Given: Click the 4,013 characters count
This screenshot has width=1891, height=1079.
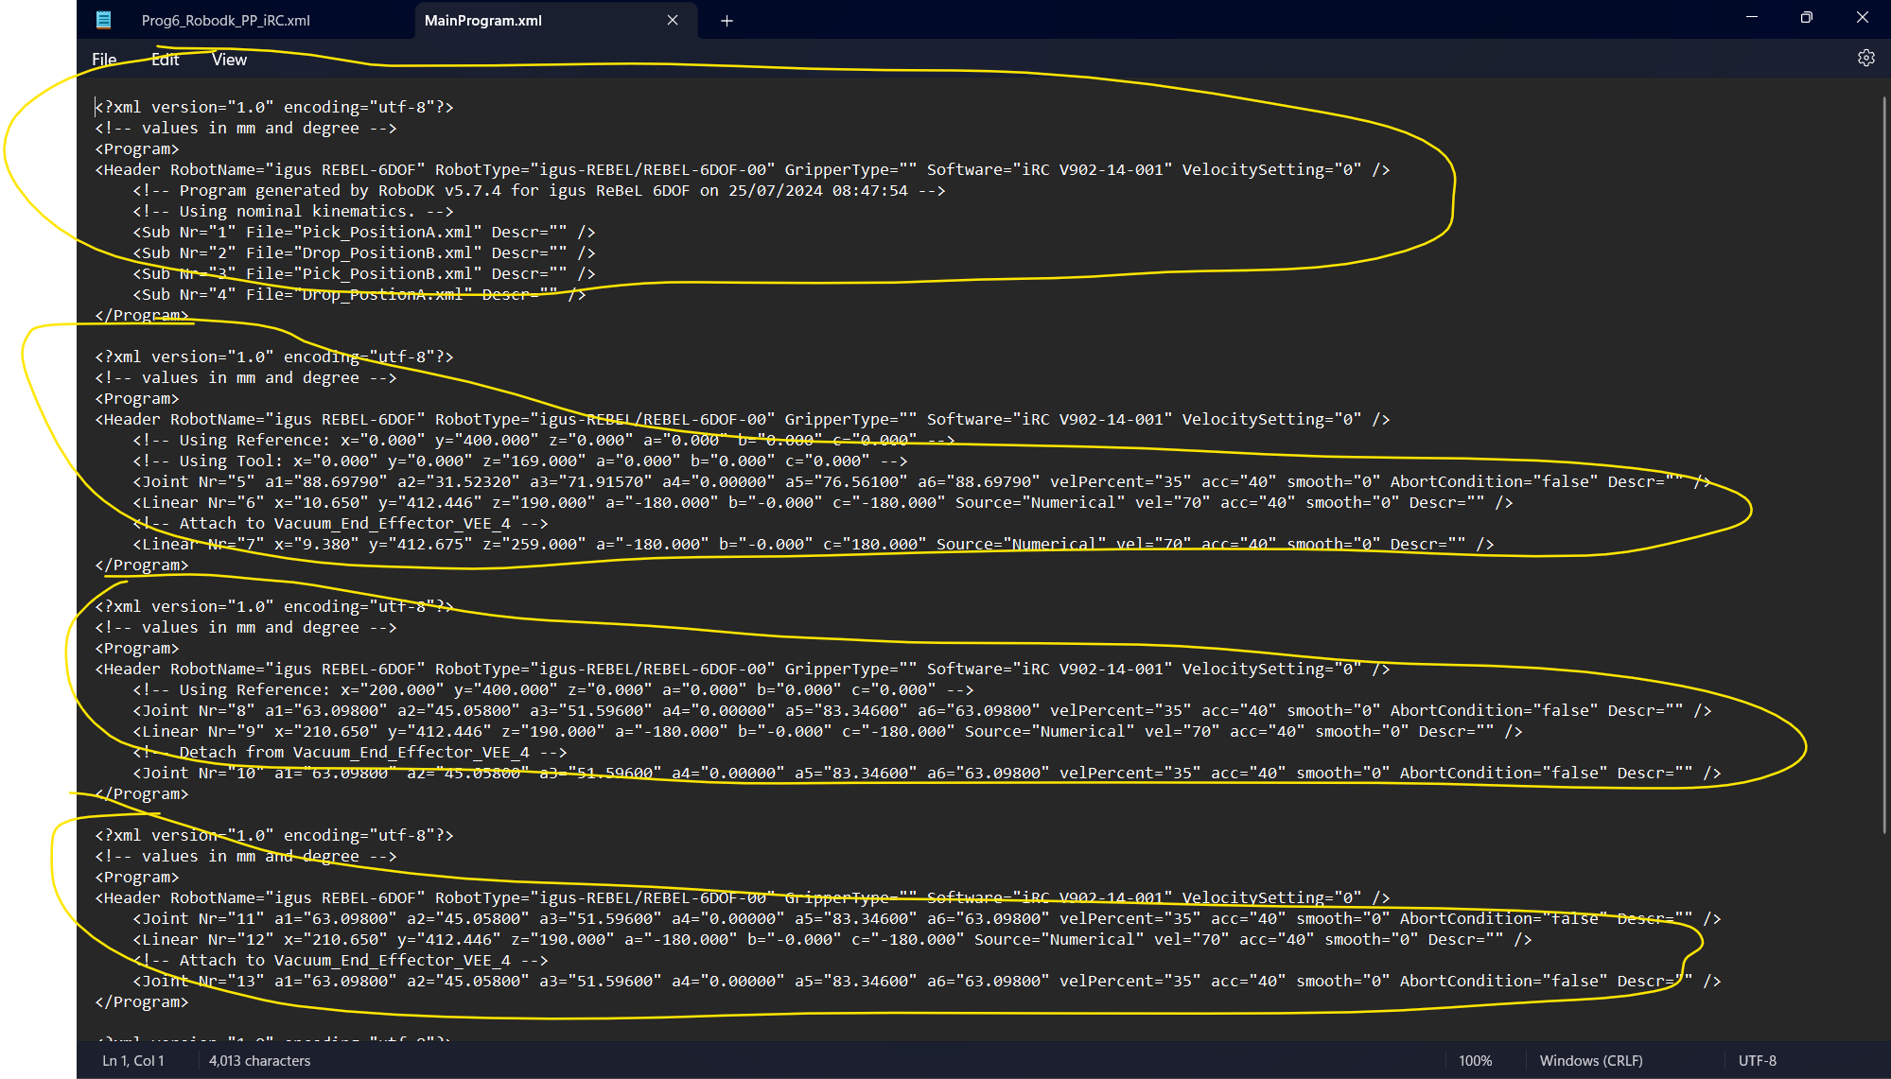Looking at the screenshot, I should (x=259, y=1061).
